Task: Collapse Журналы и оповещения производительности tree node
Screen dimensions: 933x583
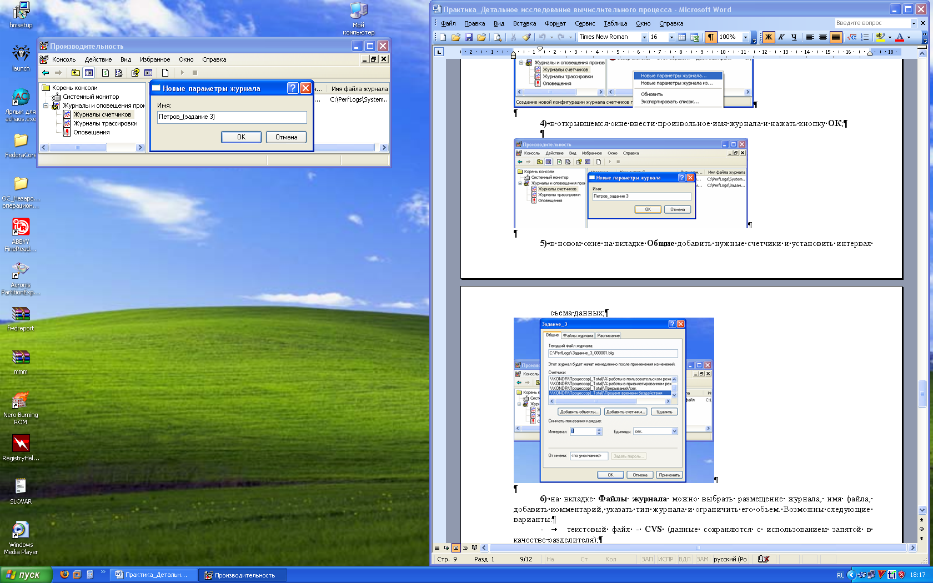Action: [46, 105]
